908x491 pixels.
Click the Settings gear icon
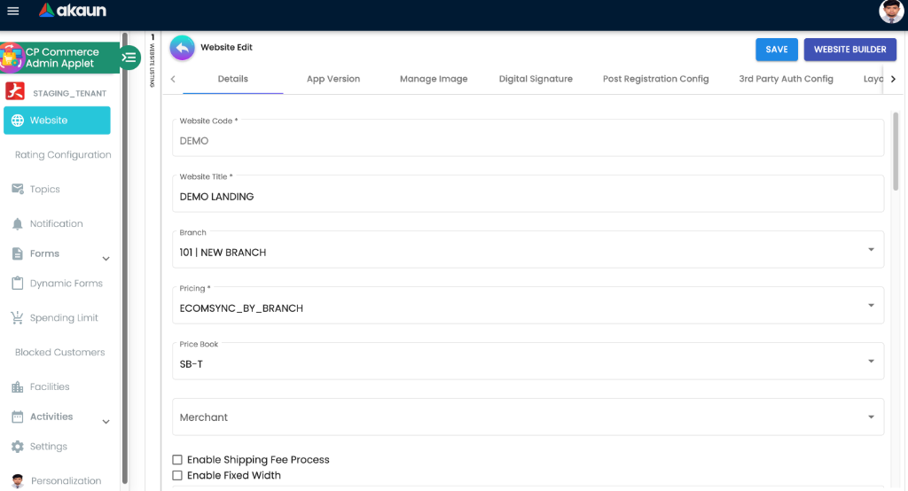pyautogui.click(x=18, y=447)
